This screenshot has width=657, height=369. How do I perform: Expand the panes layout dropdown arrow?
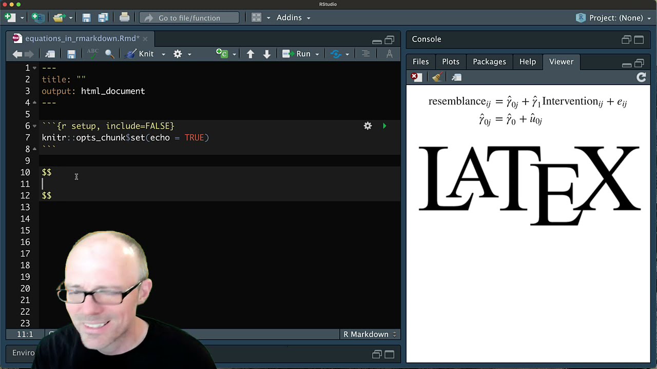pyautogui.click(x=268, y=18)
